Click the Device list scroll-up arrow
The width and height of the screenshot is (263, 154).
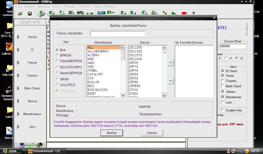pyautogui.click(x=164, y=47)
